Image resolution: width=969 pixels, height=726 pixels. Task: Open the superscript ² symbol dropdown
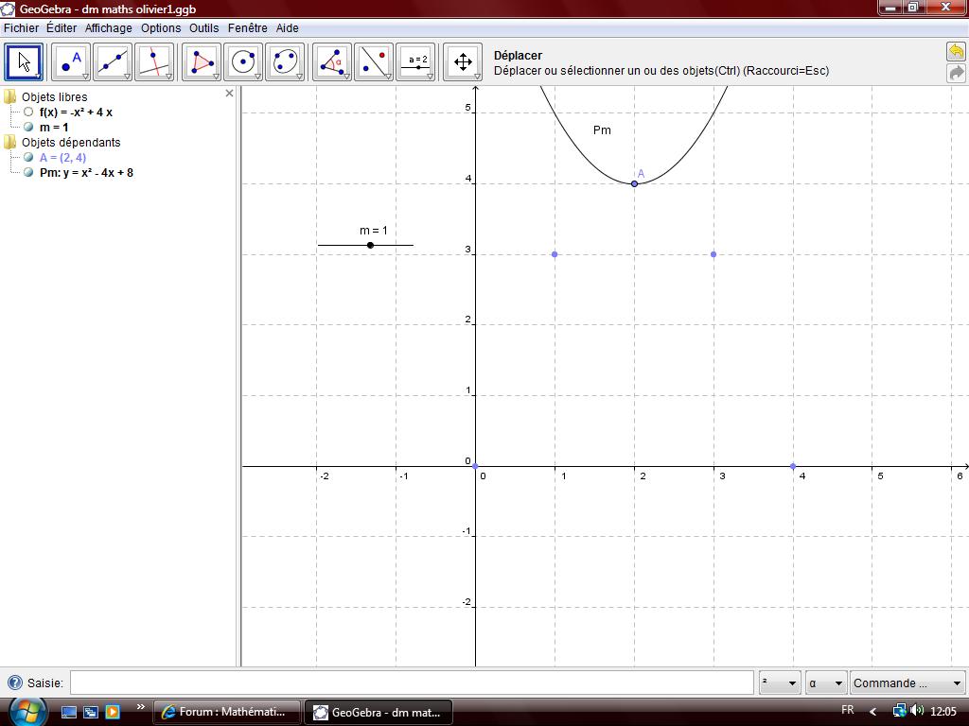pyautogui.click(x=780, y=683)
